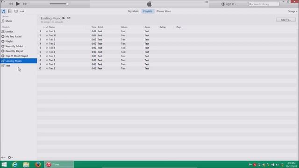Click the previous track rewind button
The width and height of the screenshot is (299, 168).
click(x=11, y=4)
